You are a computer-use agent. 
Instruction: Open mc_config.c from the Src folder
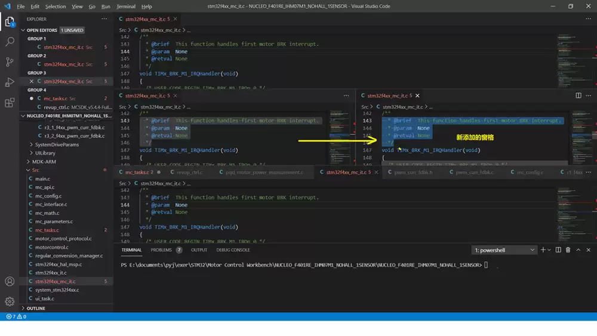[x=48, y=196]
